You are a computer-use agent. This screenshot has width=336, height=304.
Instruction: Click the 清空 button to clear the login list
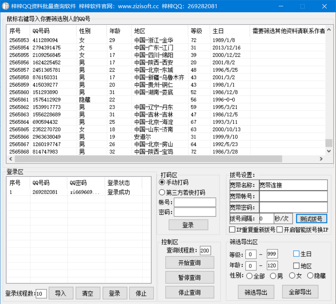(x=88, y=293)
